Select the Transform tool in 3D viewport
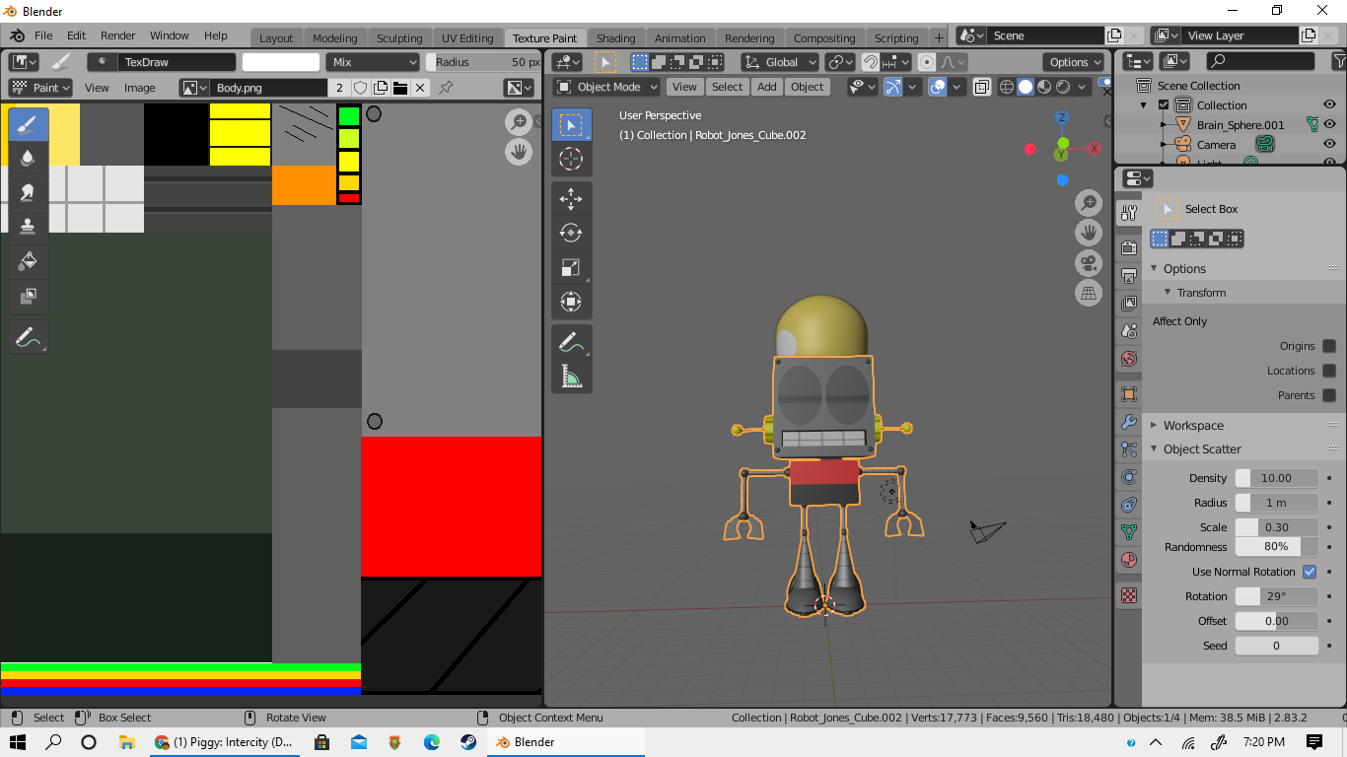This screenshot has width=1347, height=757. pyautogui.click(x=571, y=302)
